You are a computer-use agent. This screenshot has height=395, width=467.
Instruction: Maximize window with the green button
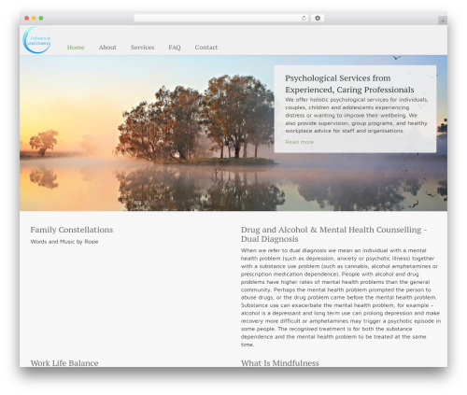click(x=41, y=18)
